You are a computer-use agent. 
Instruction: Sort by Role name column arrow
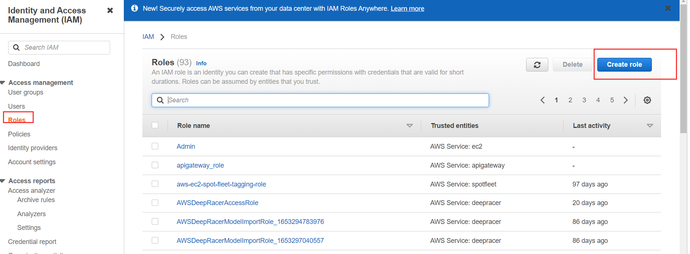tap(410, 126)
